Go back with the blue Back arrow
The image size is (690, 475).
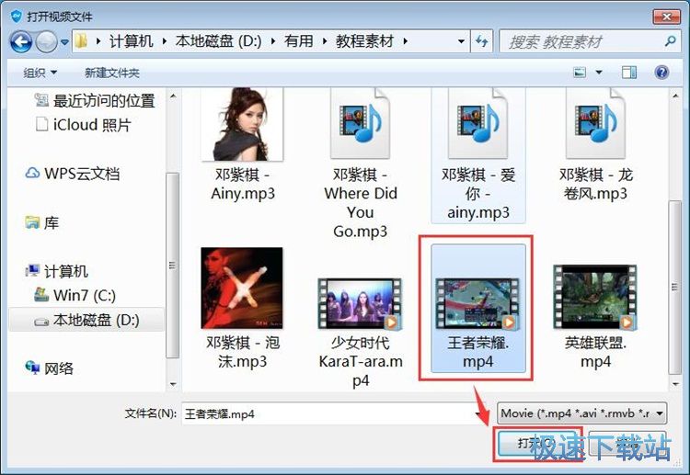click(20, 41)
